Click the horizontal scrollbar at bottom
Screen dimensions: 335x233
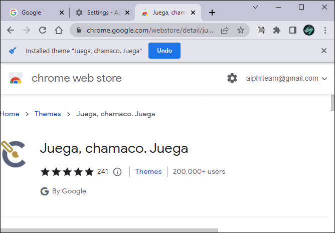109,230
